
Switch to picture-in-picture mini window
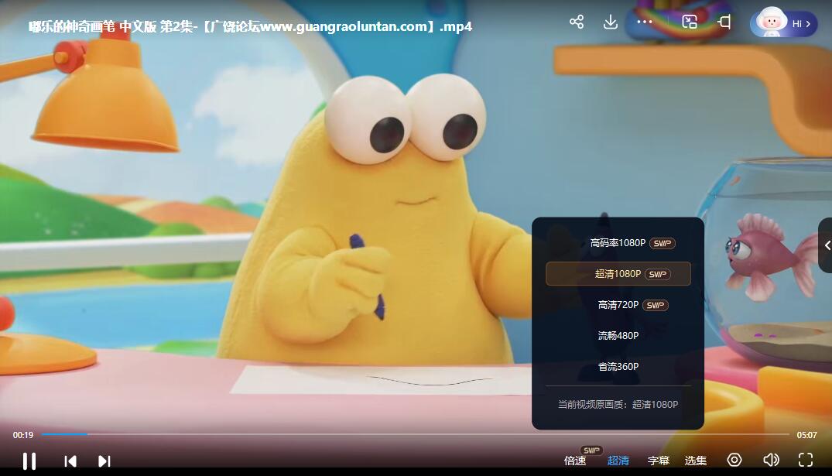[690, 22]
